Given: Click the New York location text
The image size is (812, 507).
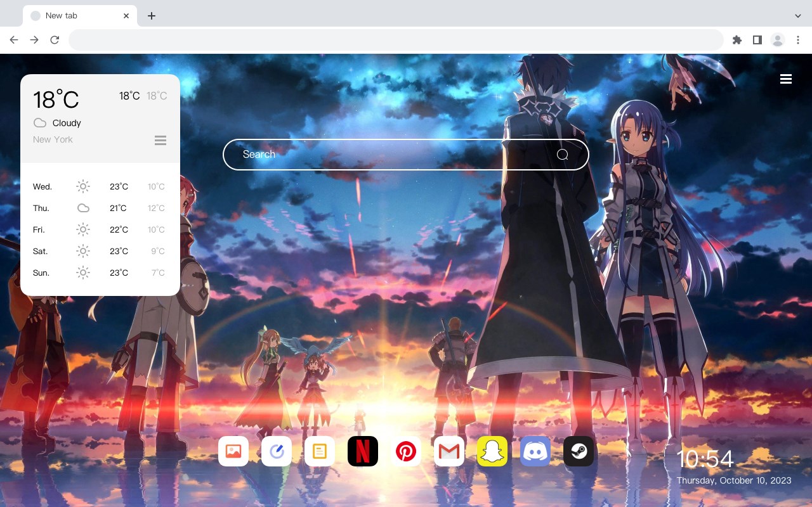Looking at the screenshot, I should pos(53,139).
